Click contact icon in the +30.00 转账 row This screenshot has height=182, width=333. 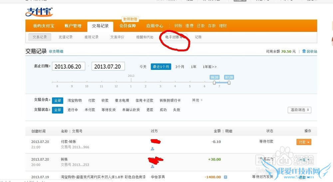coord(153,166)
